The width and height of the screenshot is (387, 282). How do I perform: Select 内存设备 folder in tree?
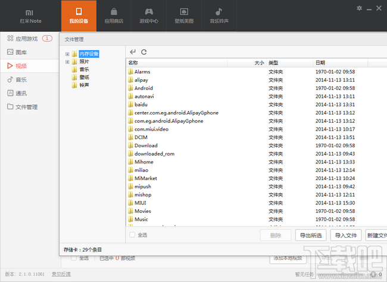click(89, 54)
